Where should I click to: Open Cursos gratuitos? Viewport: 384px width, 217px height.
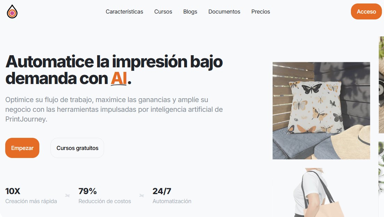click(x=77, y=148)
